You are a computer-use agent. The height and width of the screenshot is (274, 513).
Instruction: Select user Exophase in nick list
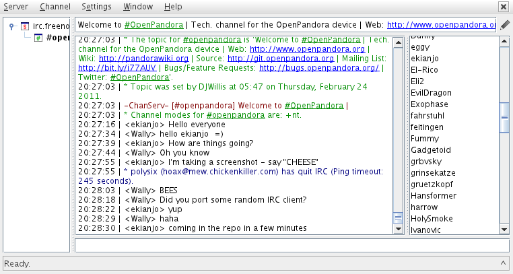pyautogui.click(x=430, y=104)
